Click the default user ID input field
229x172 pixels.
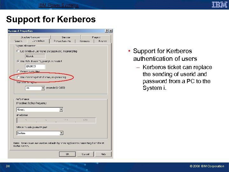click(x=35, y=66)
